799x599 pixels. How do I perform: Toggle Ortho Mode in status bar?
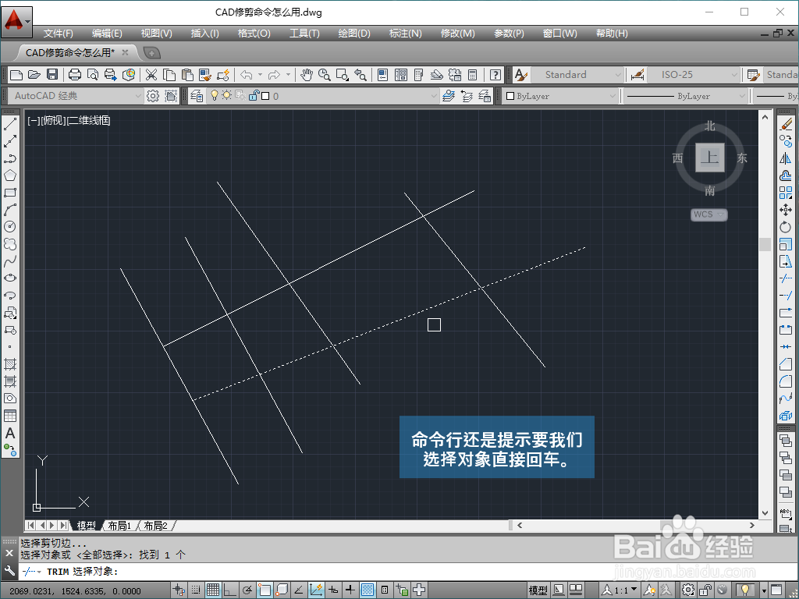[x=230, y=590]
